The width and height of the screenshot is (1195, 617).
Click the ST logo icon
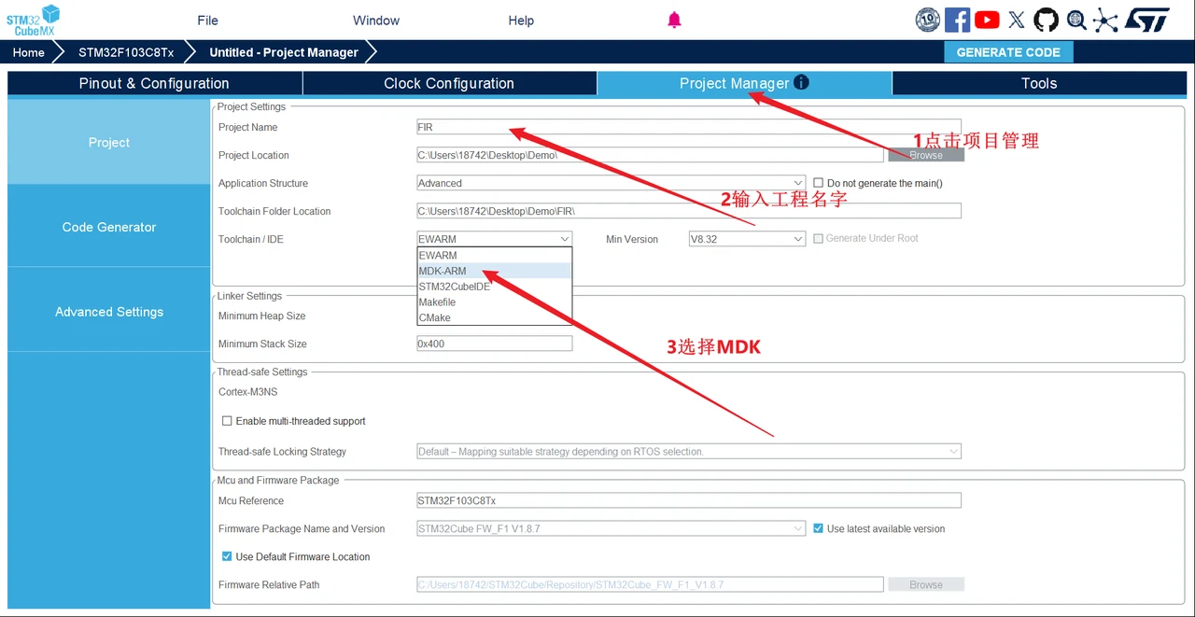(x=1146, y=20)
